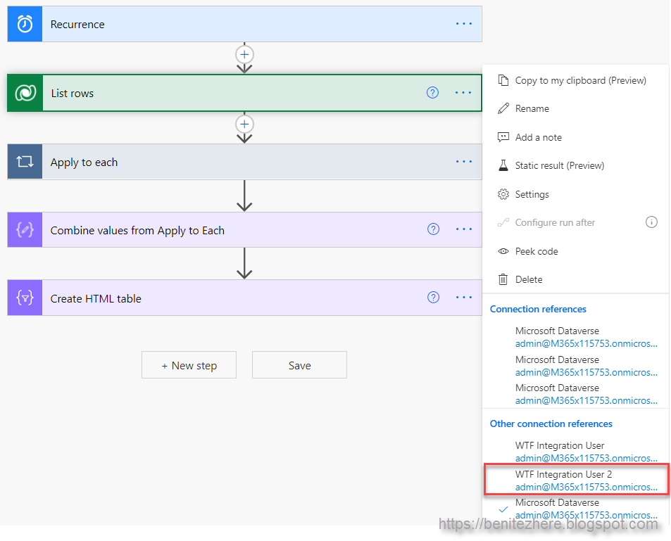Screen dimensions: 671x541
Task: Save the flow
Action: click(x=299, y=364)
